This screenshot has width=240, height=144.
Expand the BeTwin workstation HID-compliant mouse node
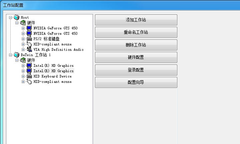tap(23, 82)
